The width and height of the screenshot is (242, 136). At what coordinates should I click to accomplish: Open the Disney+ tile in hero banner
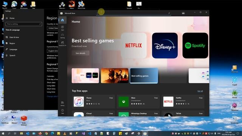(x=165, y=45)
